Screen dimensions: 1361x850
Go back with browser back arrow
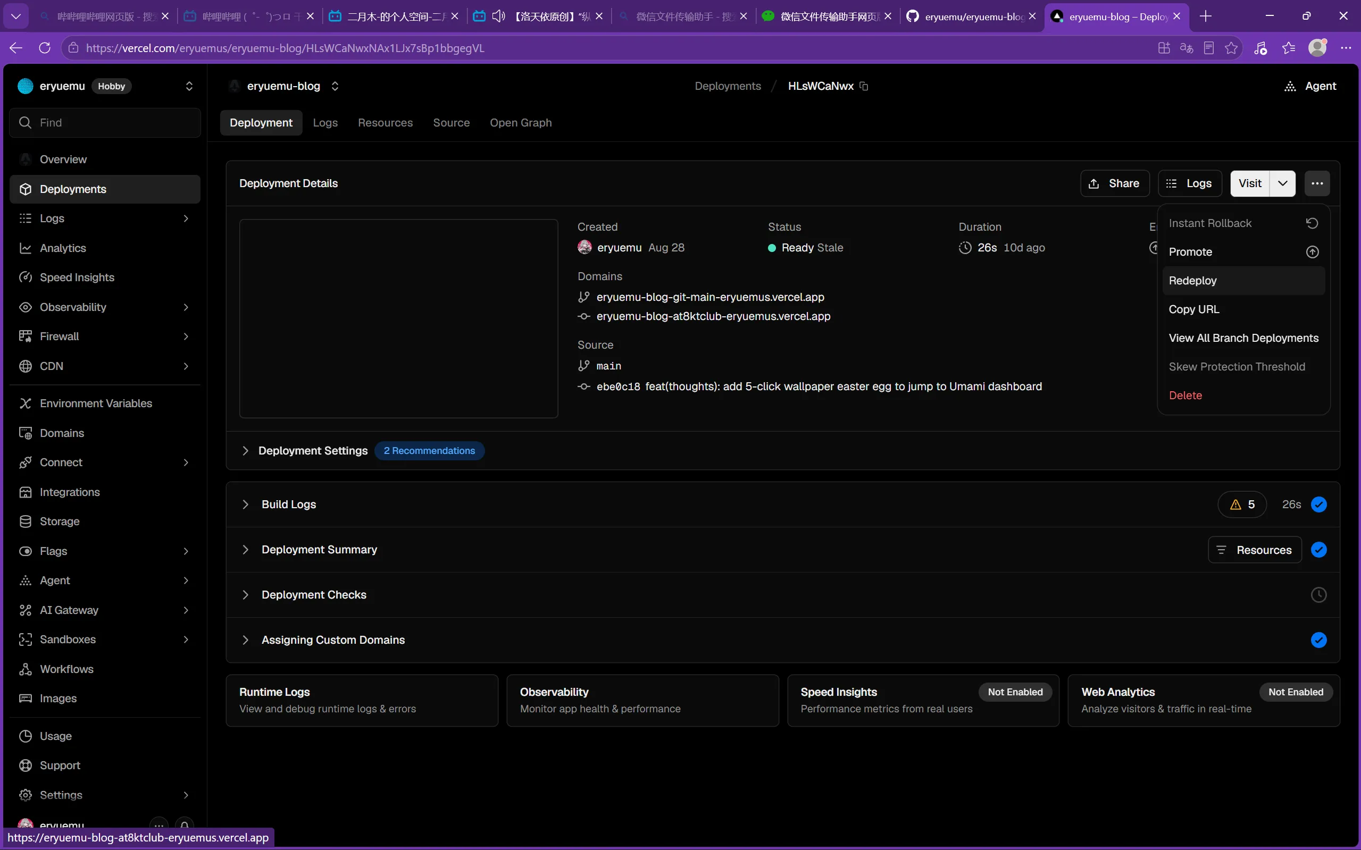[16, 48]
